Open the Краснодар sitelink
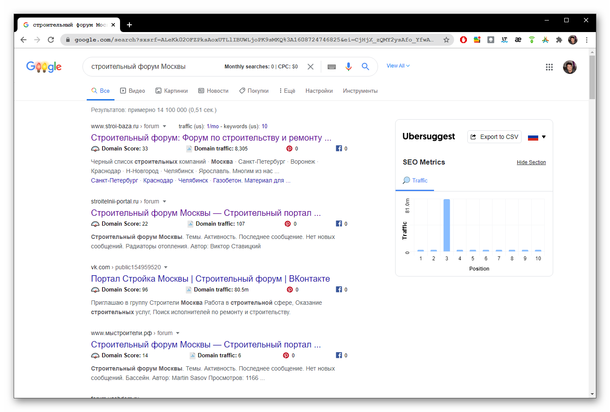Viewport: 610px width, 412px height. pyautogui.click(x=158, y=181)
